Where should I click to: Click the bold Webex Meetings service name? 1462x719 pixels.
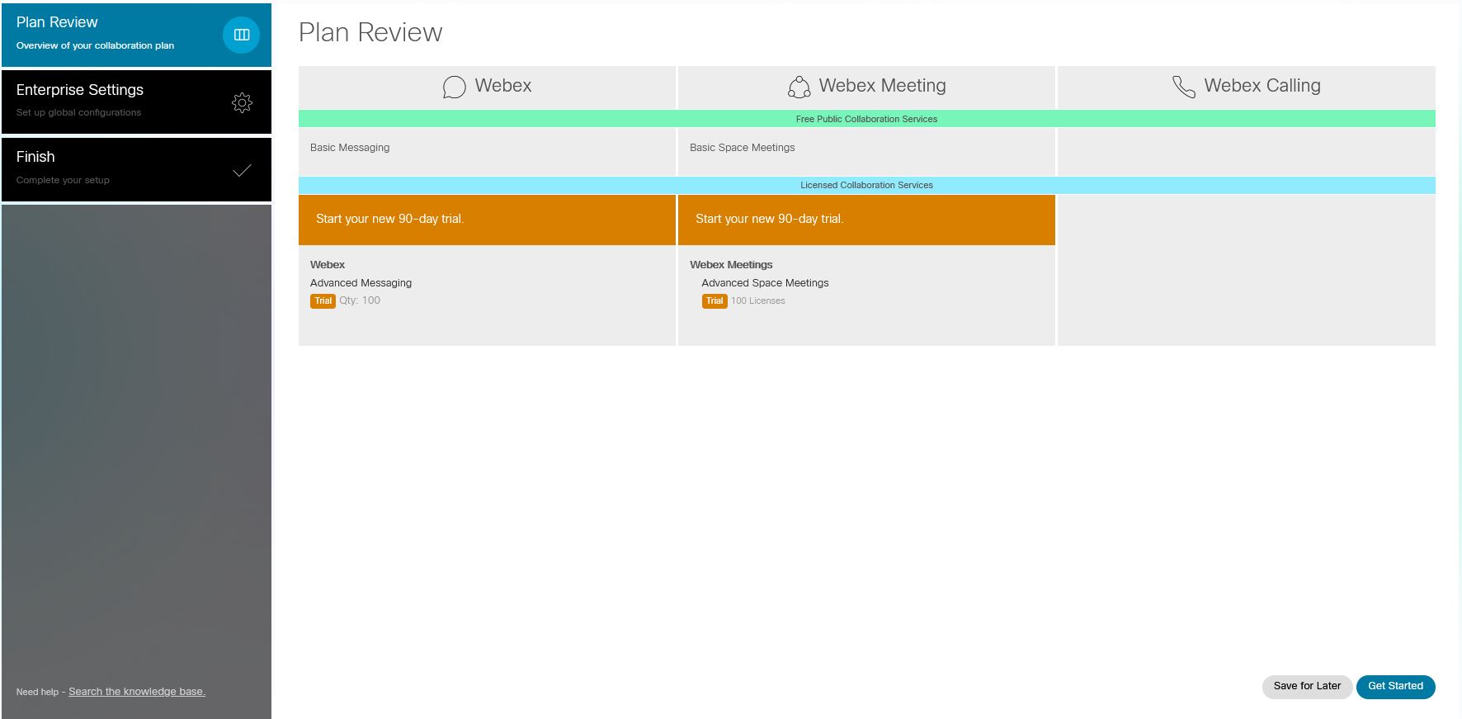(731, 265)
